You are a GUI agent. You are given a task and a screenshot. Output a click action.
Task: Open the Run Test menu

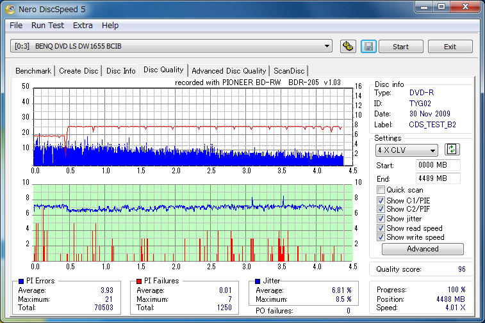tap(47, 26)
